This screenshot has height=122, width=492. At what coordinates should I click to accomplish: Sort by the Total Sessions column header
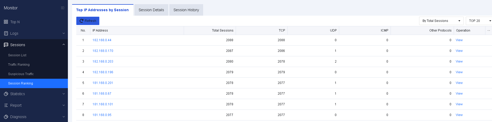coord(223,31)
